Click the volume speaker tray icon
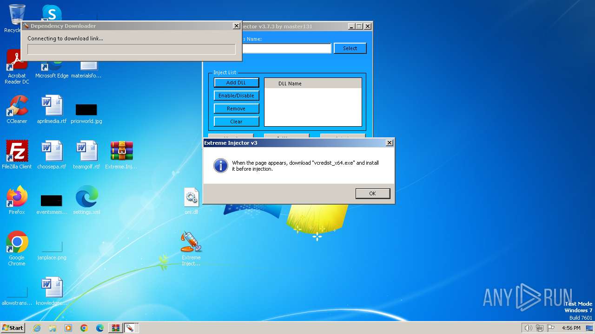This screenshot has width=595, height=334. [x=528, y=328]
